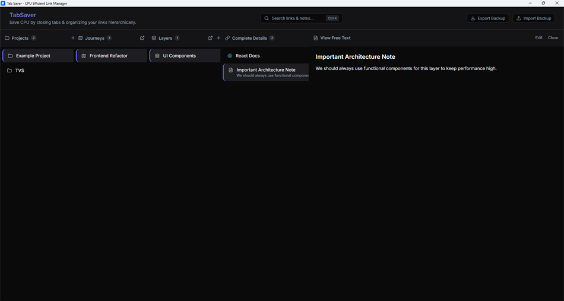Click the Export Backup download icon

(x=473, y=18)
